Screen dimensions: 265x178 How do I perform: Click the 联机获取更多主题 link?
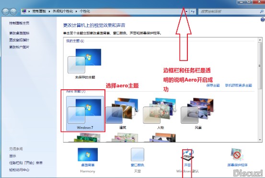(239, 85)
